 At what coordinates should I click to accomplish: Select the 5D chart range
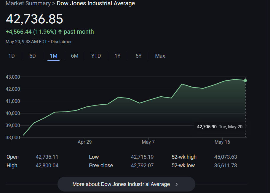click(x=33, y=56)
